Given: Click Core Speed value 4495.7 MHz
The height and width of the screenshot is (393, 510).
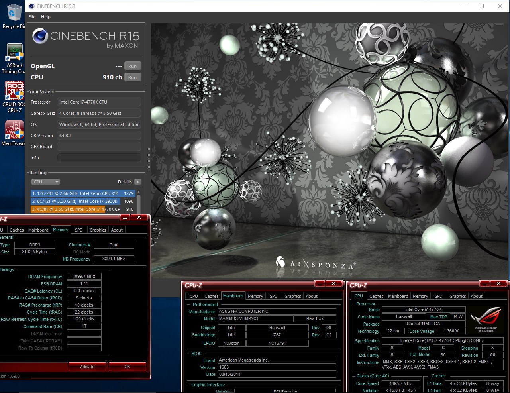Looking at the screenshot, I should point(400,383).
